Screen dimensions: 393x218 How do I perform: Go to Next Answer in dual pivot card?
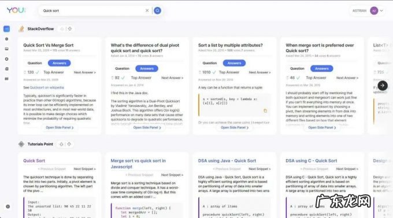click(172, 77)
